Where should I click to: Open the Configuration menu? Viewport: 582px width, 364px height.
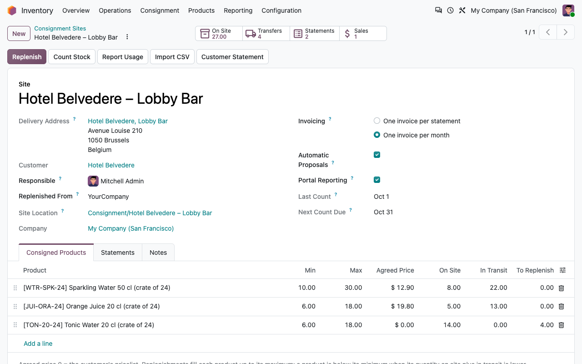point(281,10)
